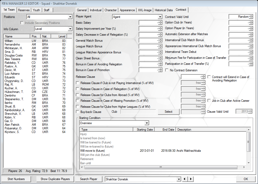Select Will move to (future) row
The image size is (258, 184).
pos(163,151)
